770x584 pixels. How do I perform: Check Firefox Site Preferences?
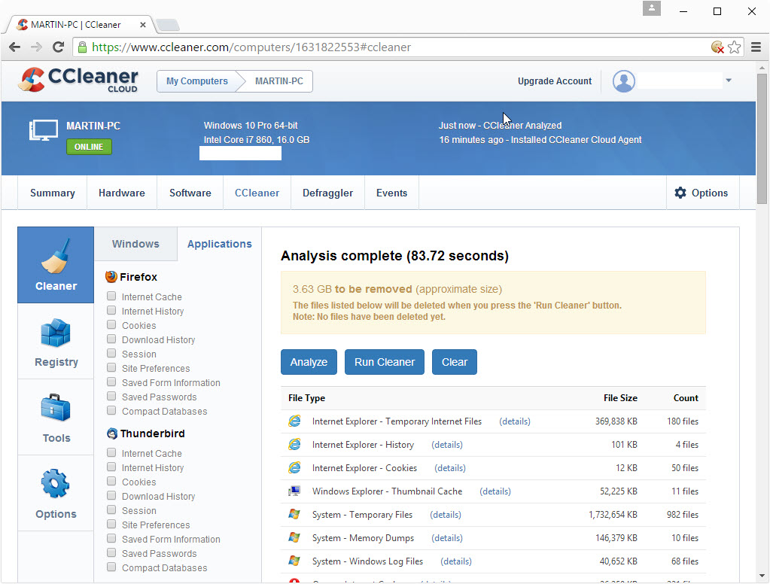pyautogui.click(x=111, y=367)
